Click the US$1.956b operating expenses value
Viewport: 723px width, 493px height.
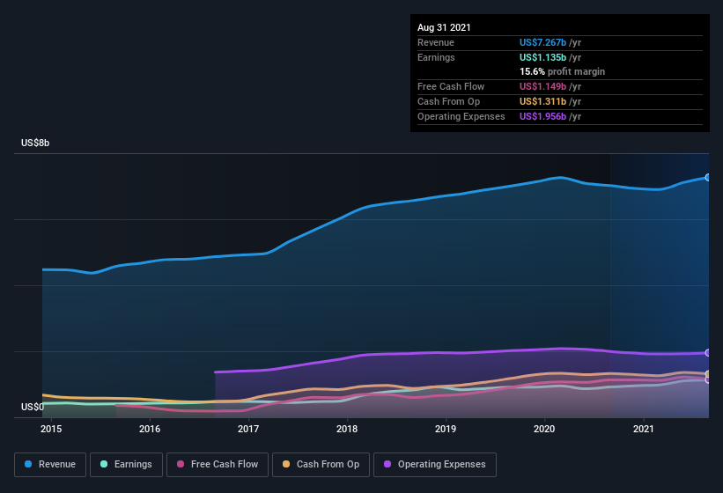click(x=542, y=116)
